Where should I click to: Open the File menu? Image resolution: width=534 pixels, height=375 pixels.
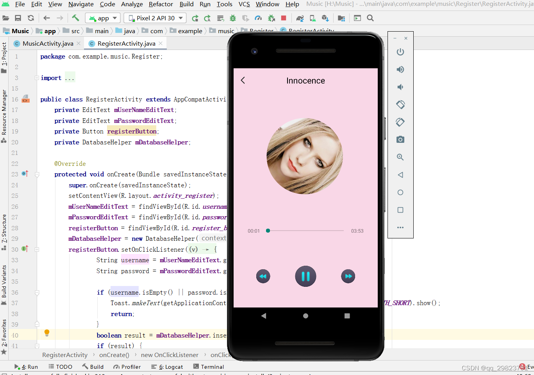pyautogui.click(x=20, y=4)
